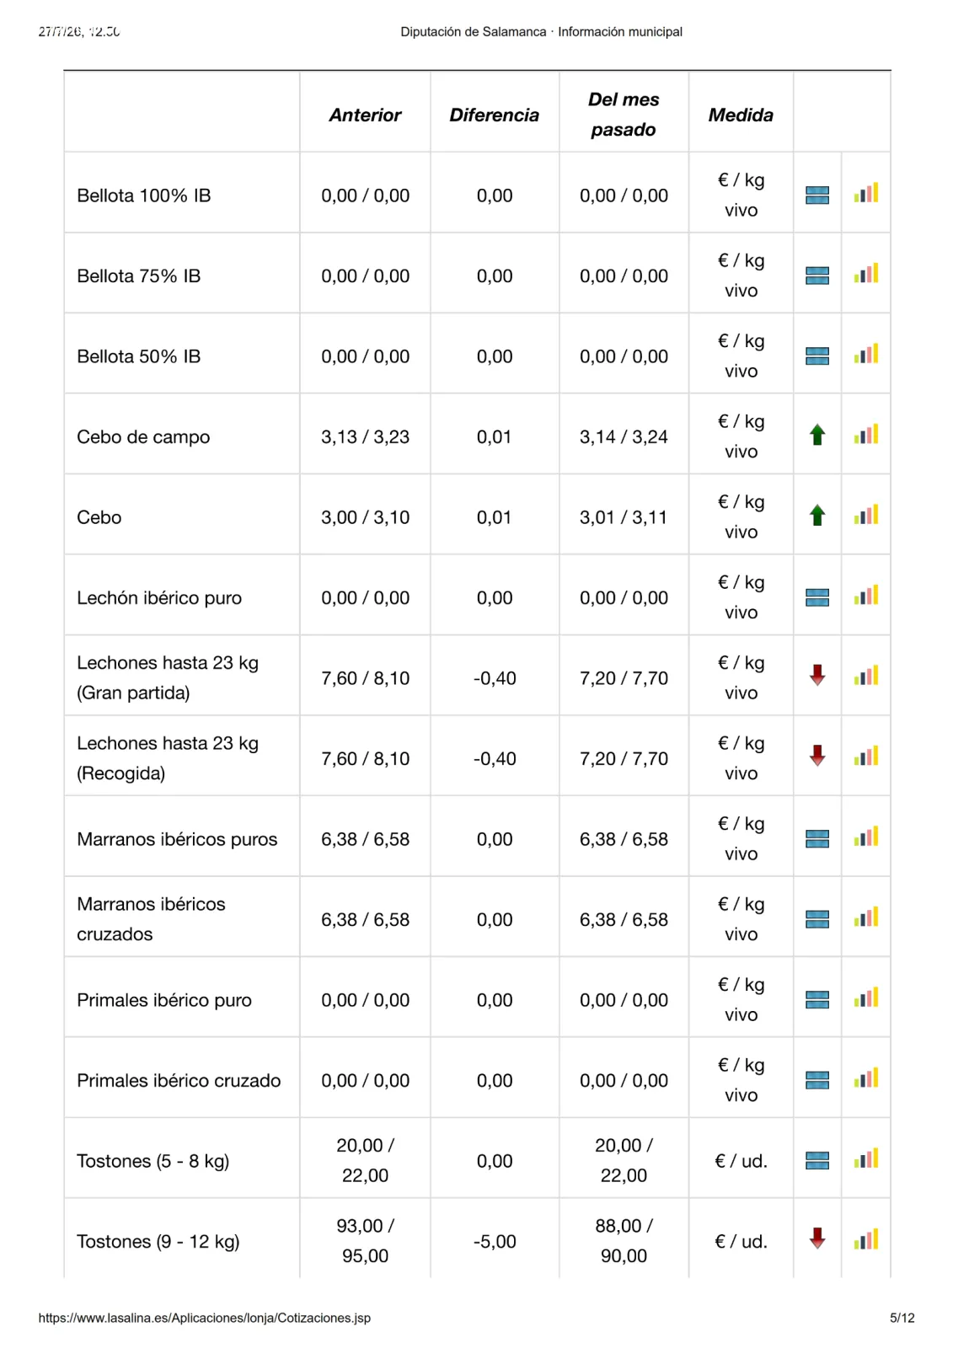Click the Primales ibérico puro row label
This screenshot has width=953, height=1348.
point(164,1000)
